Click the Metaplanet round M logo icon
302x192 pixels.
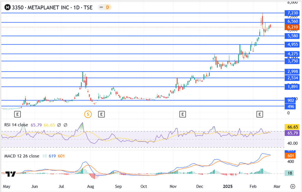coord(6,7)
